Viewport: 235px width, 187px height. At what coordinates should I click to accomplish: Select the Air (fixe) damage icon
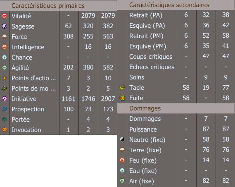click(122, 180)
